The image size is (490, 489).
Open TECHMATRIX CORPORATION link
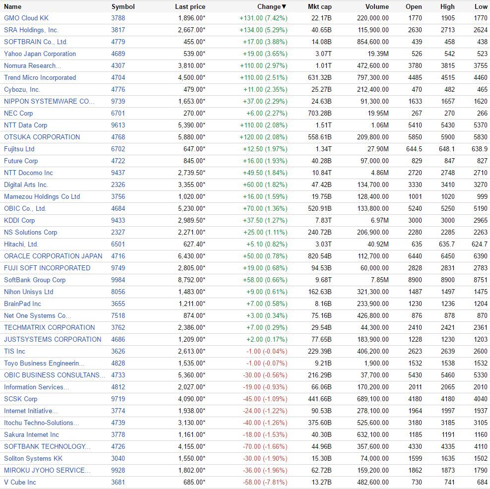[x=50, y=327]
